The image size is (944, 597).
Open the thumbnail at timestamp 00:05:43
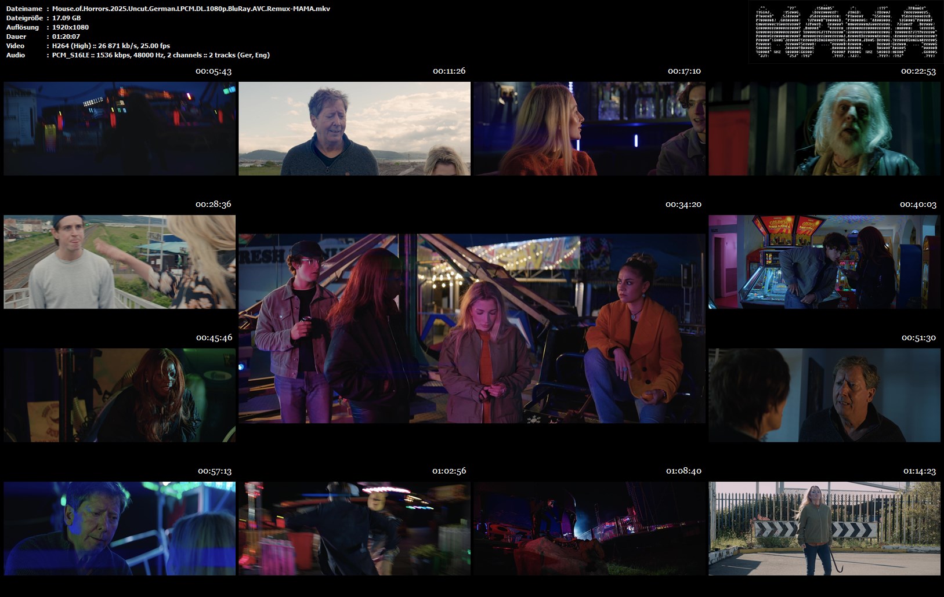coord(120,129)
